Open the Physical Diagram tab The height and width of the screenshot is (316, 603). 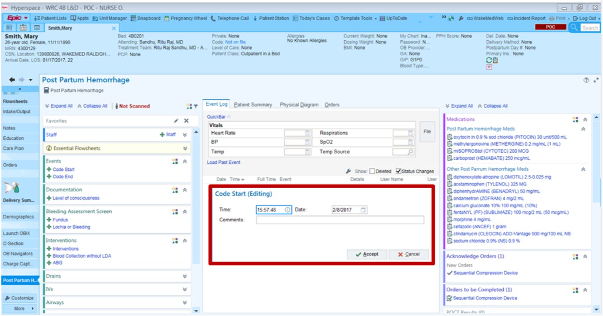tap(299, 105)
